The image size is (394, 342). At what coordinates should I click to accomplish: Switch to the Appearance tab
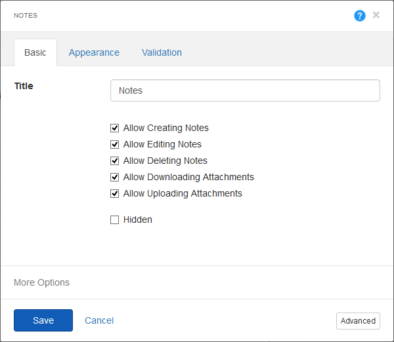[x=94, y=52]
